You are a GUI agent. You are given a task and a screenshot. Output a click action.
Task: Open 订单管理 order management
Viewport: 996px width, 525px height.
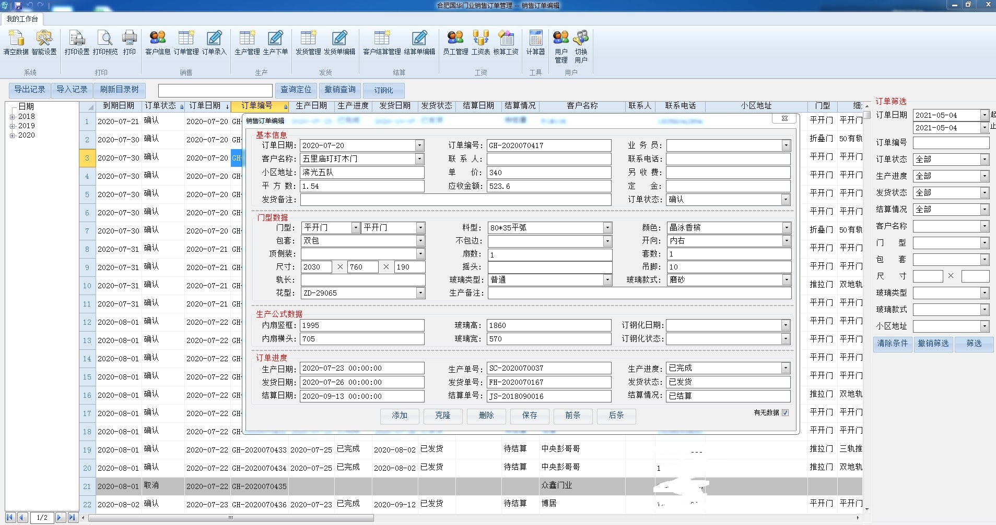186,43
